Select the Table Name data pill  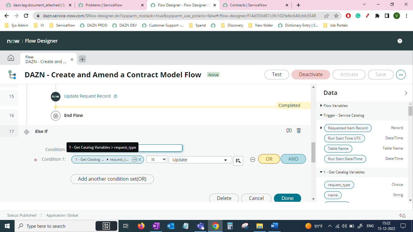point(338,149)
